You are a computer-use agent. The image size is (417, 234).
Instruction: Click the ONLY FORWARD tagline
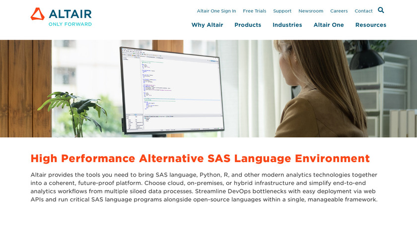(x=70, y=24)
